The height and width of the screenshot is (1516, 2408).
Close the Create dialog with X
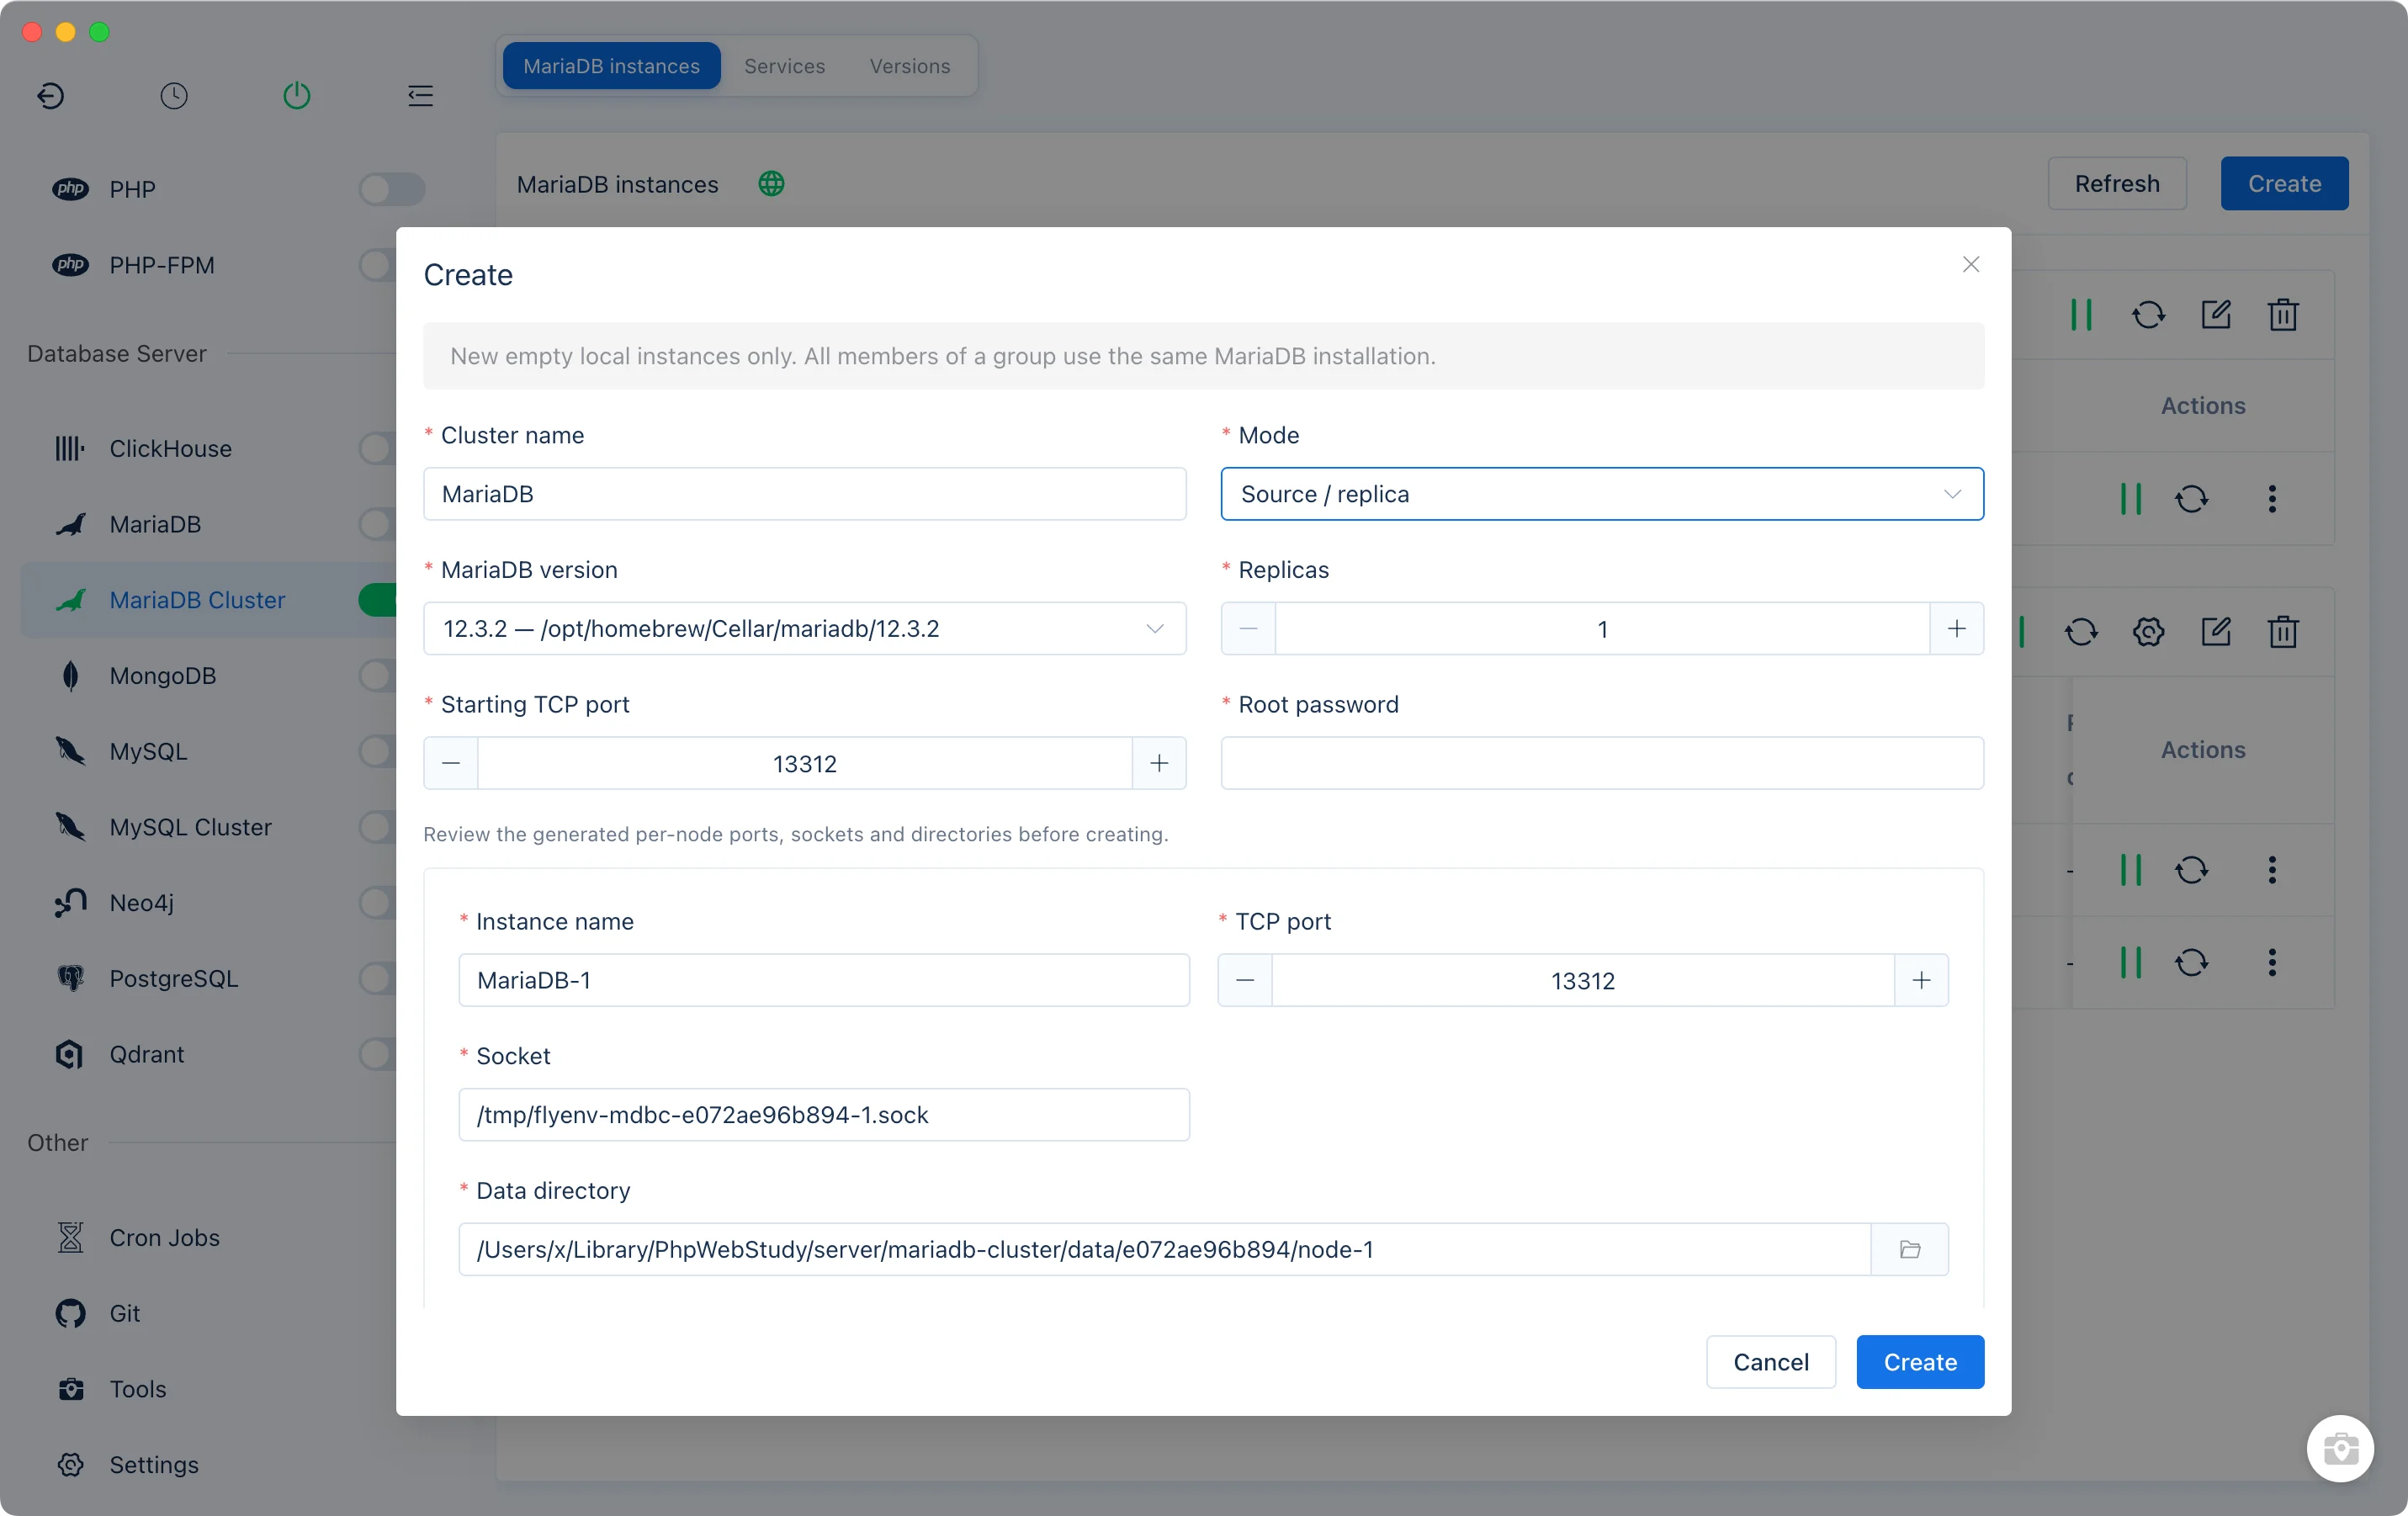coord(1971,264)
